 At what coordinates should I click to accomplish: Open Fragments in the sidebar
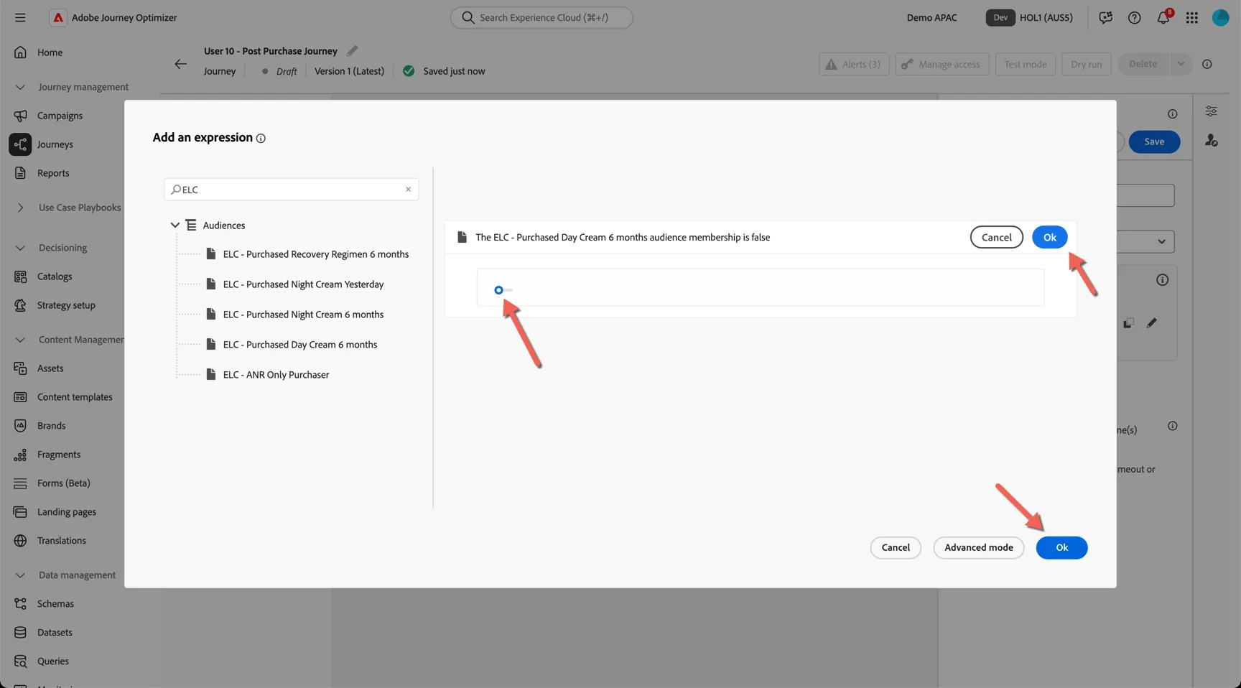(x=59, y=455)
